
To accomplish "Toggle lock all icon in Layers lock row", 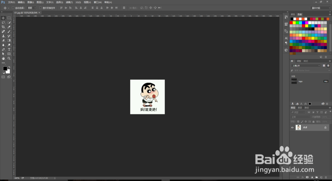I will [x=313, y=122].
